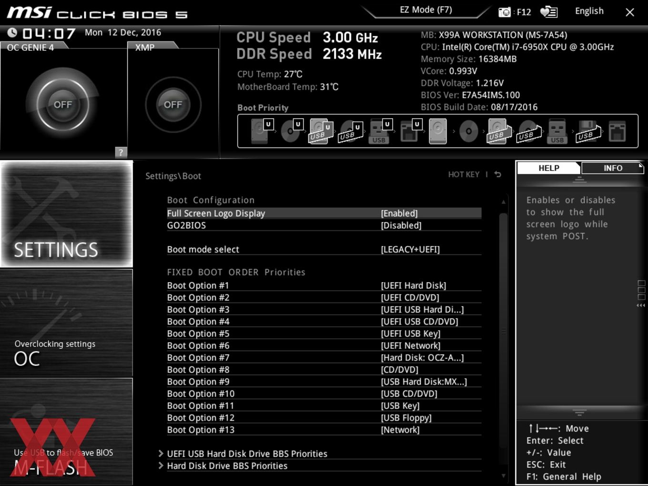Screen dimensions: 648x486
Task: Click the date Mon 12 Dec, 2016
Action: coord(123,32)
